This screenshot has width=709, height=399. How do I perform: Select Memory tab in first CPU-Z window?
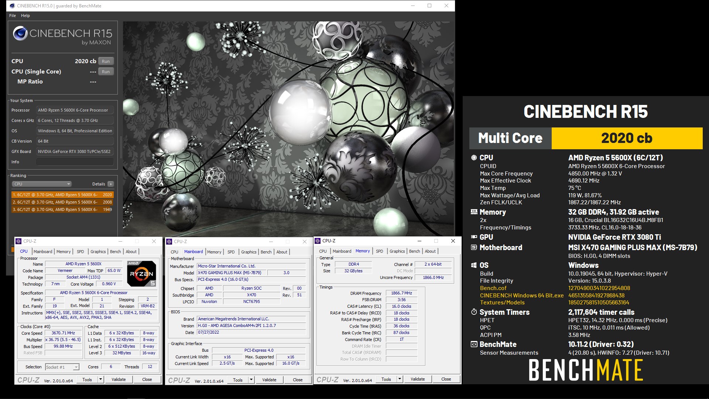point(64,252)
